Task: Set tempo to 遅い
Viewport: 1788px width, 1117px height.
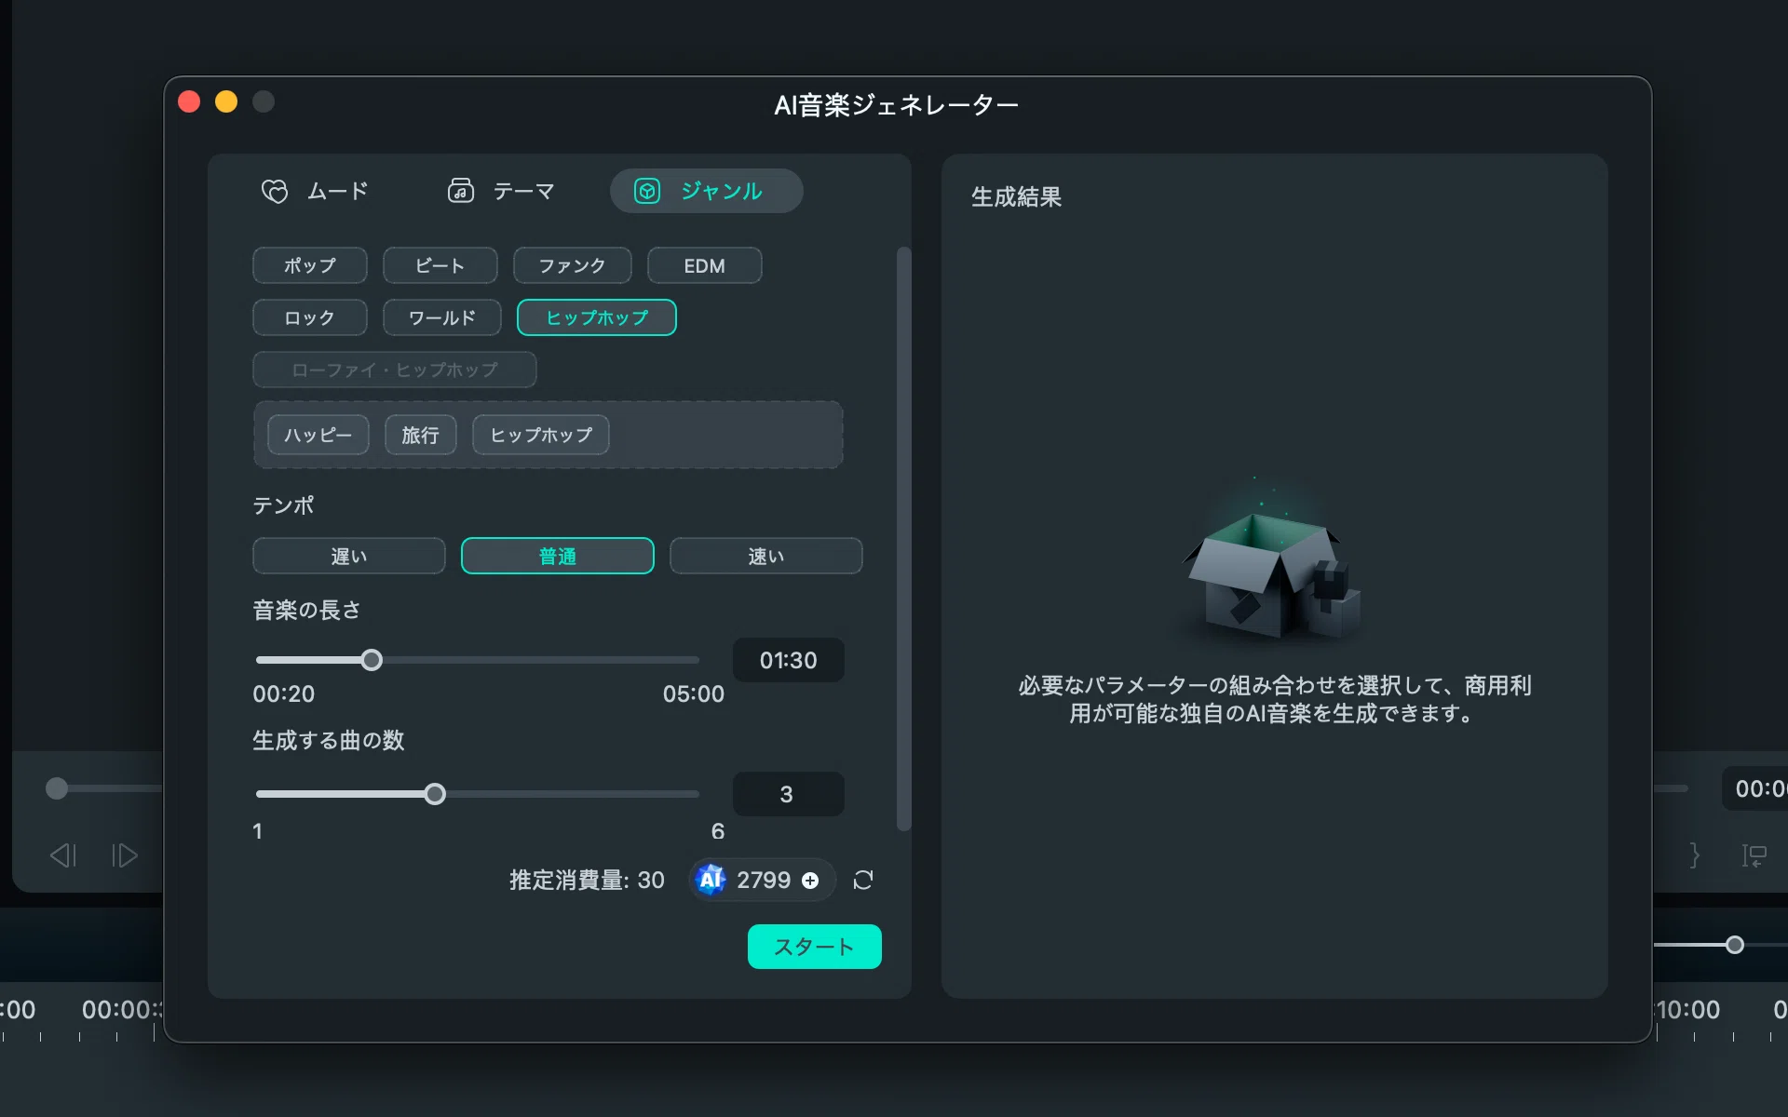Action: point(349,556)
